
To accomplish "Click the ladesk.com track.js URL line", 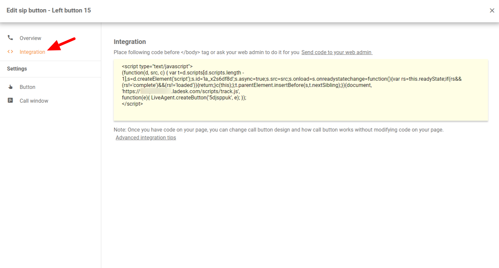I will [x=205, y=91].
